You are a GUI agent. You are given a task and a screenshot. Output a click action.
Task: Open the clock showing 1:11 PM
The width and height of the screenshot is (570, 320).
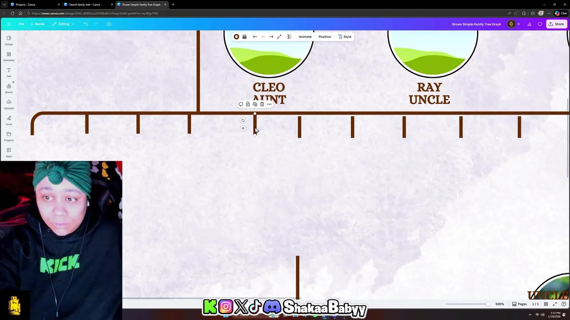click(x=555, y=314)
